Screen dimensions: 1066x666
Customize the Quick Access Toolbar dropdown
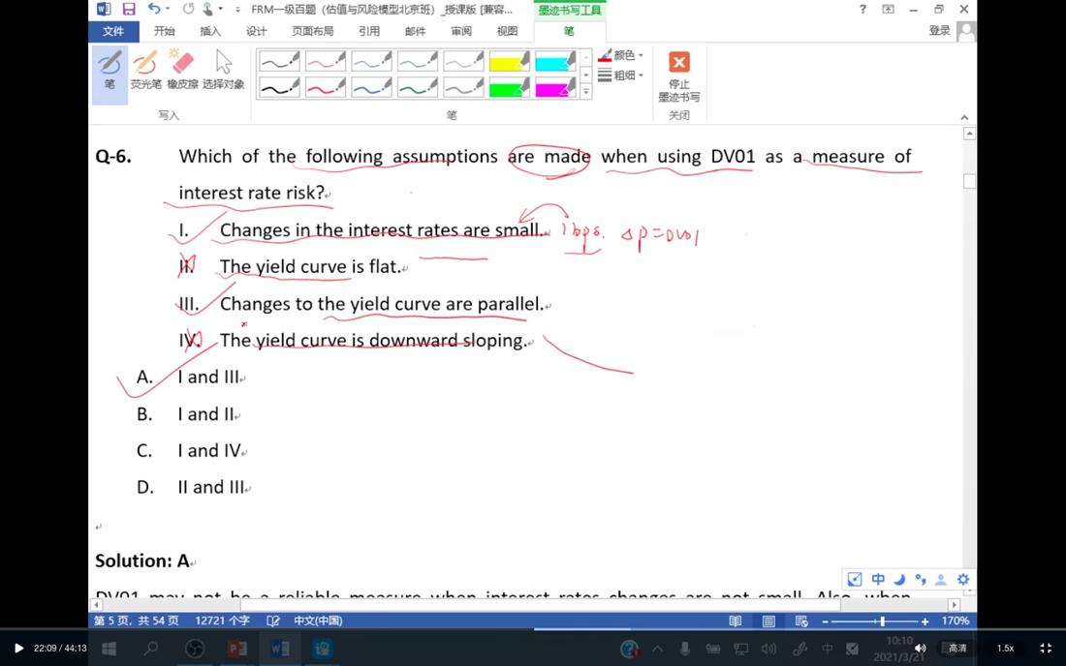tap(237, 10)
